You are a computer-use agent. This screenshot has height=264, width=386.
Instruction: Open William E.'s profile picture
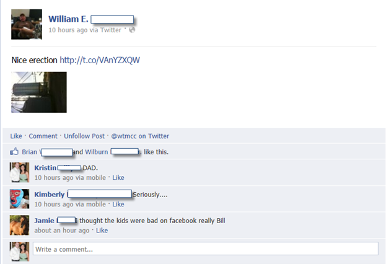27,24
